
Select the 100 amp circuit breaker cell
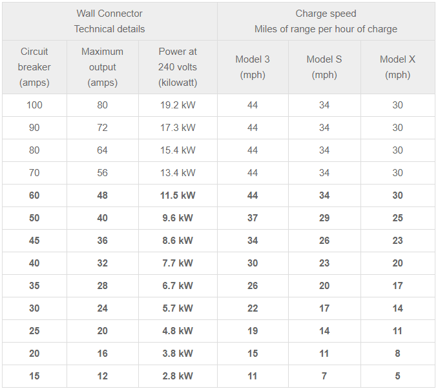point(34,105)
